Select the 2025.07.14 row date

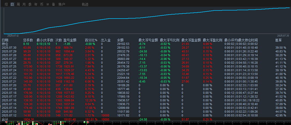pos(9,108)
